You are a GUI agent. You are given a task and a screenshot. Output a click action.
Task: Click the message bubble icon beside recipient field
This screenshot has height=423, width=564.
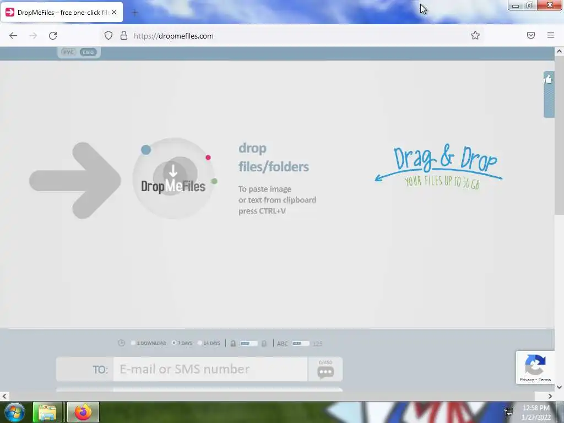pos(326,372)
